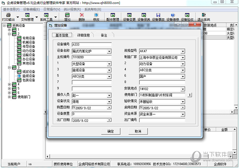Expand the 制造厂家 manufacturer dropdown
The height and width of the screenshot is (168, 239).
183,57
